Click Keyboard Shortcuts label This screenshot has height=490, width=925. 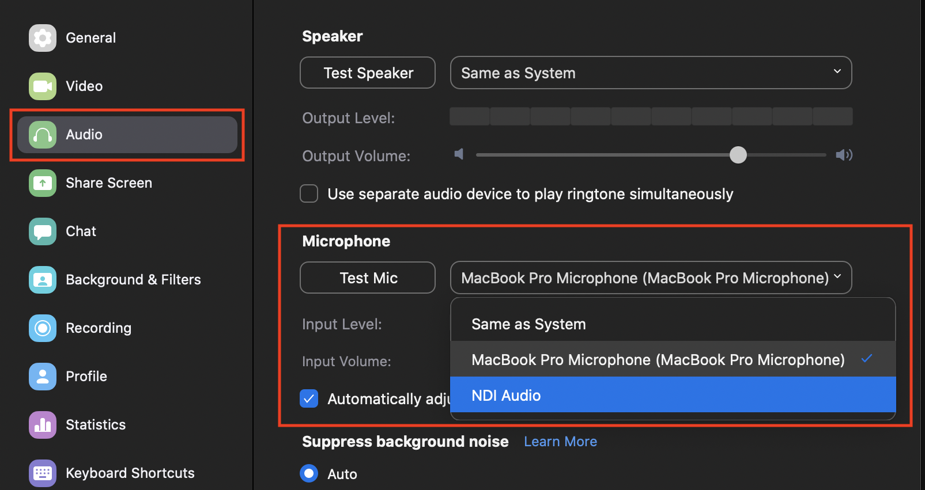(x=130, y=473)
